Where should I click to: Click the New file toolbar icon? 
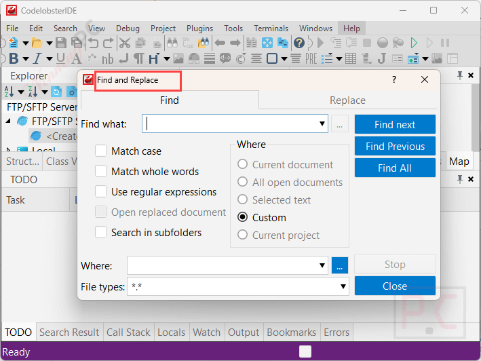[x=13, y=43]
